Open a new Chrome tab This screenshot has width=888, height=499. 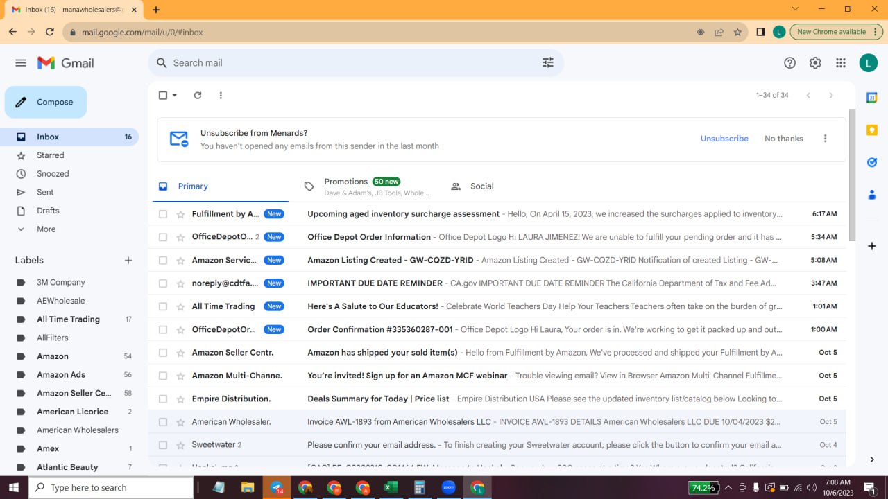point(156,10)
